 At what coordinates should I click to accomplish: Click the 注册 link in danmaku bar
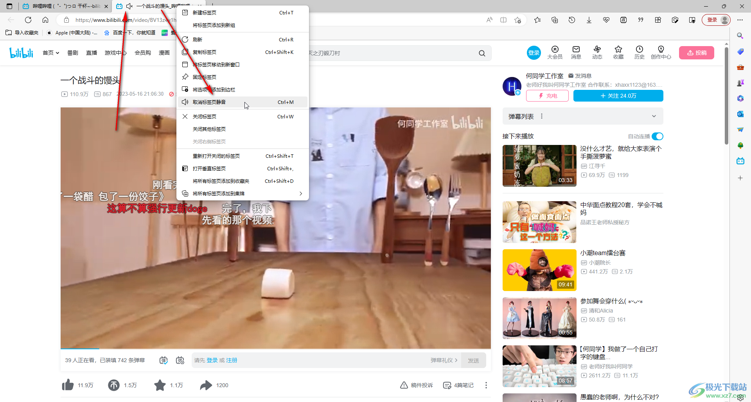coord(232,360)
